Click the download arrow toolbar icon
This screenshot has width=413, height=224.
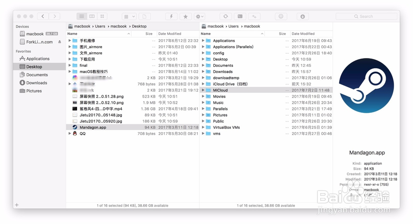click(303, 16)
